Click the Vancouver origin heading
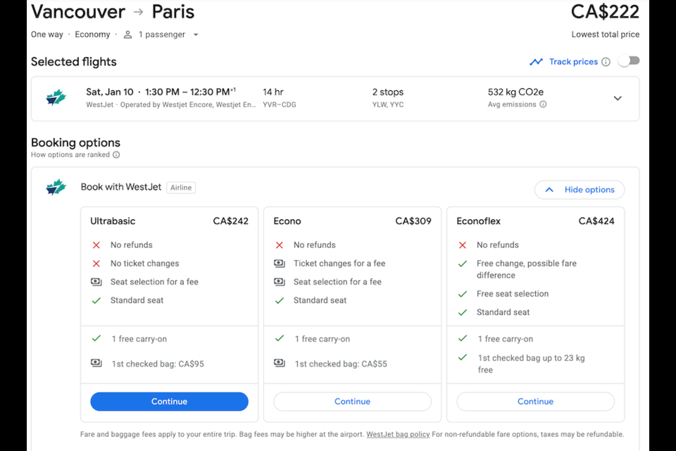This screenshot has width=676, height=451. tap(78, 12)
